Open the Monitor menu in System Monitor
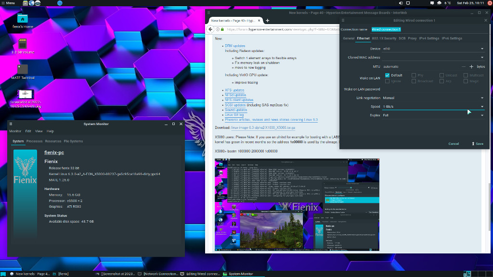493x277 pixels. (x=15, y=131)
